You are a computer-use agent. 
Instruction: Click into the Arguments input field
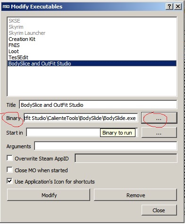[105, 146]
